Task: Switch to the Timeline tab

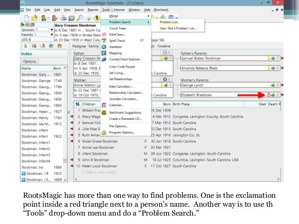Action: click(x=164, y=46)
